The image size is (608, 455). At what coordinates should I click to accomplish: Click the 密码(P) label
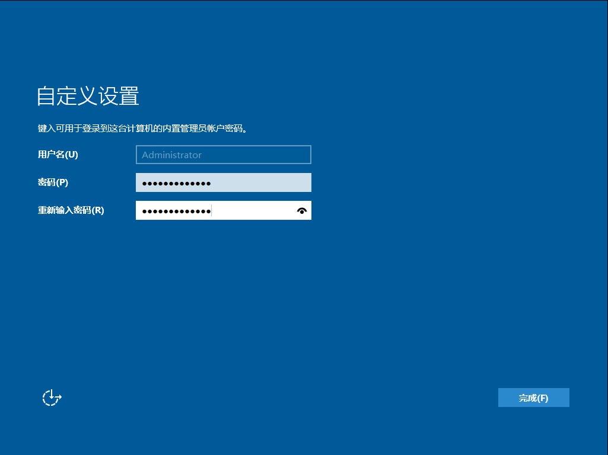(53, 182)
